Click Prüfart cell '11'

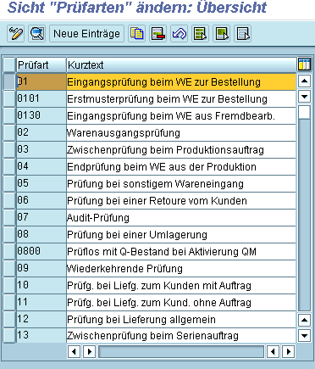(x=41, y=303)
